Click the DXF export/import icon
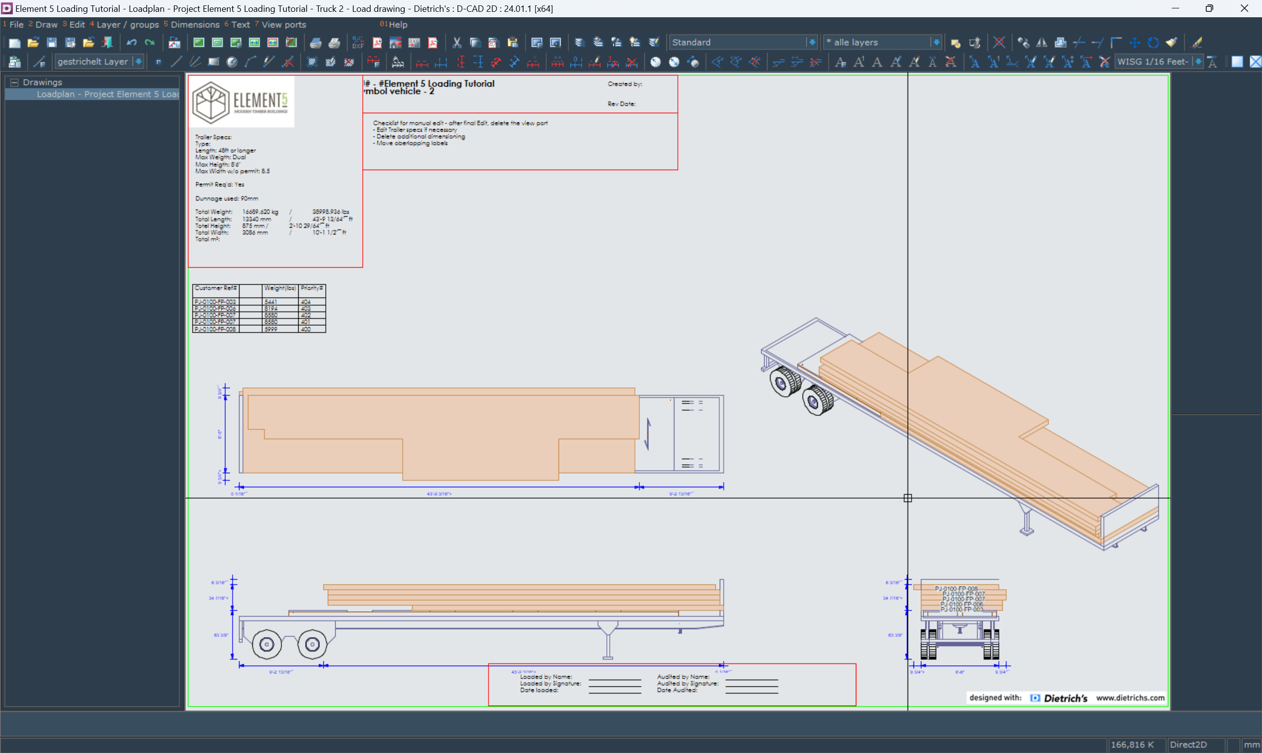Screen dimensions: 1262x753 (x=358, y=42)
